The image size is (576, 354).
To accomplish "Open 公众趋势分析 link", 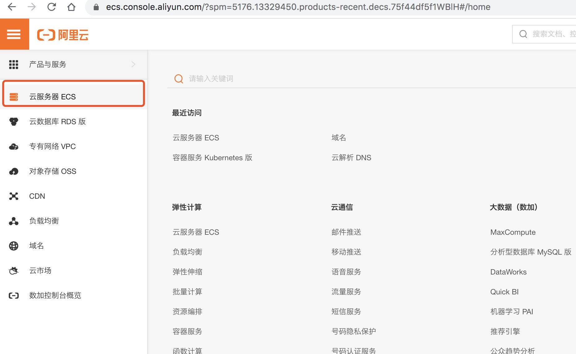I will [513, 351].
